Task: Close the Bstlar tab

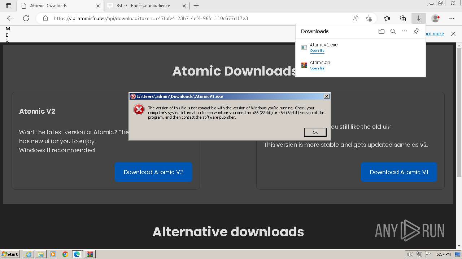Action: point(184,6)
